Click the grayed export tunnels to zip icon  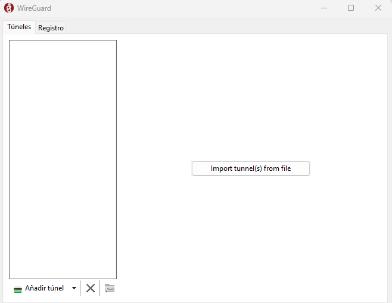[109, 288]
